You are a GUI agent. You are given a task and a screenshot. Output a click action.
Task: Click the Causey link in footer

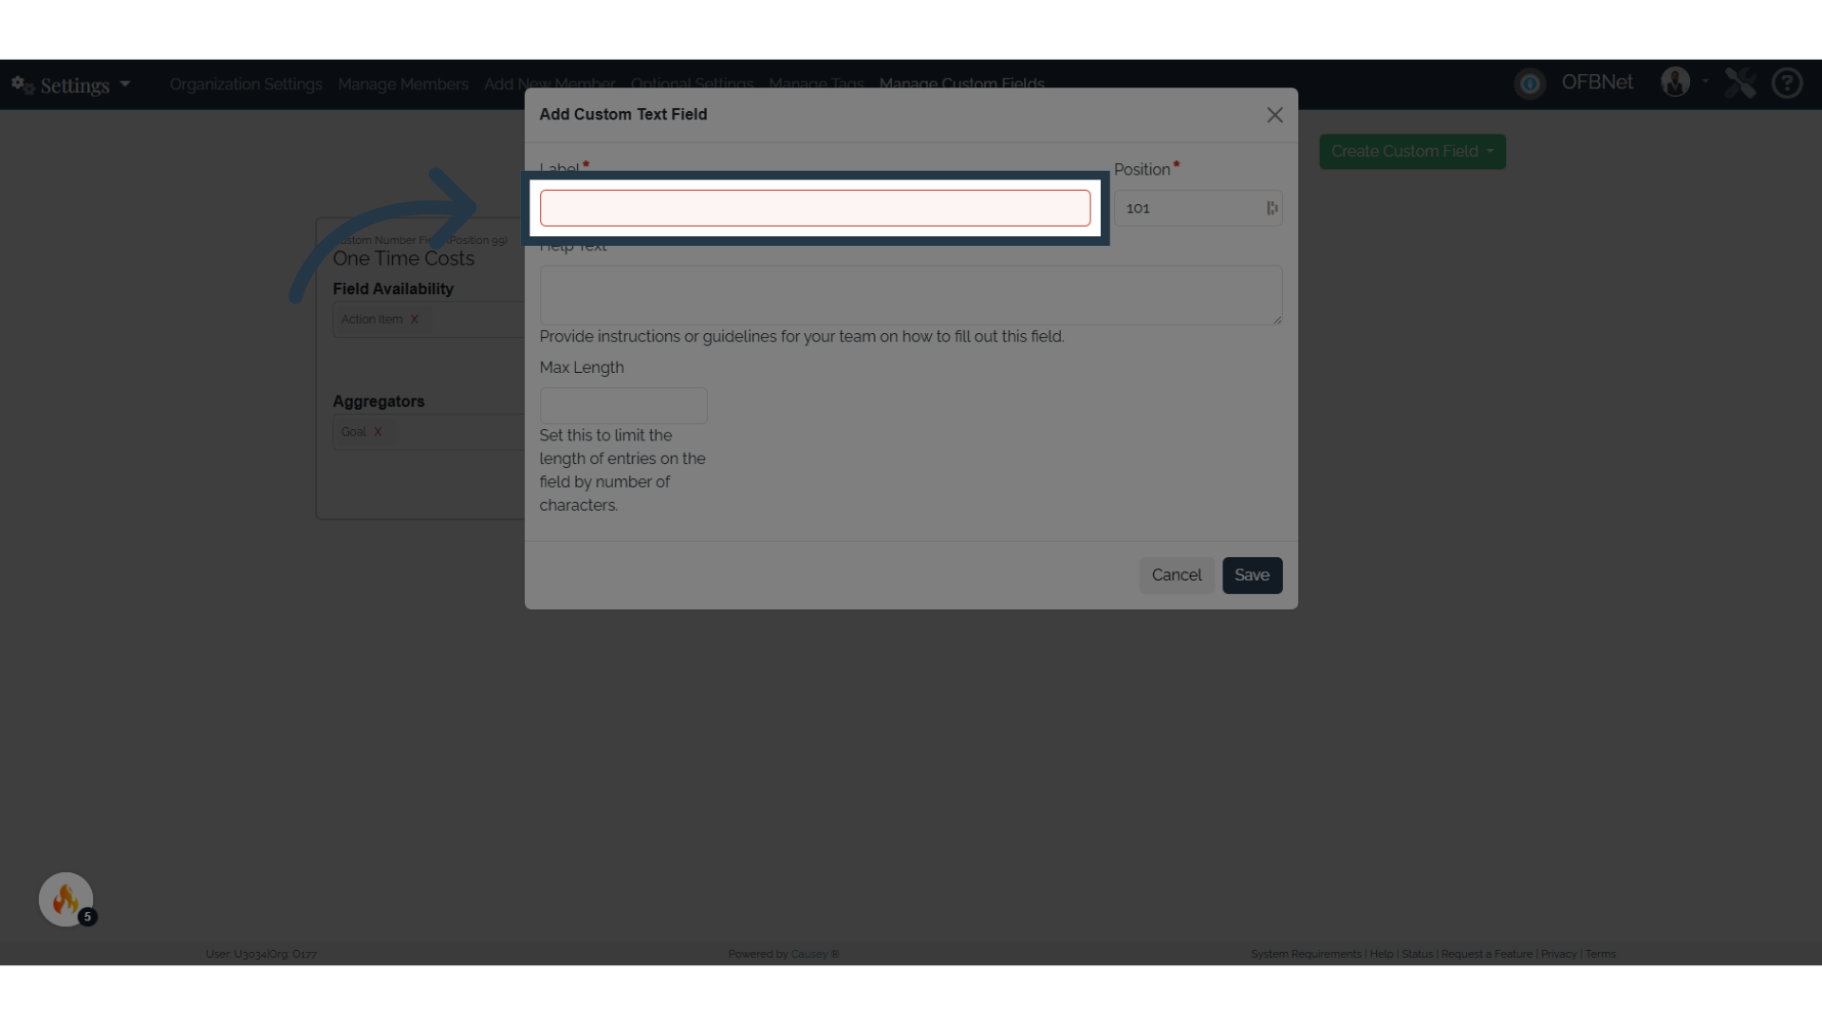click(x=809, y=954)
